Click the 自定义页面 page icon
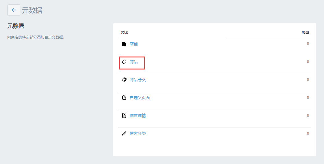324x164 pixels. pos(124,98)
